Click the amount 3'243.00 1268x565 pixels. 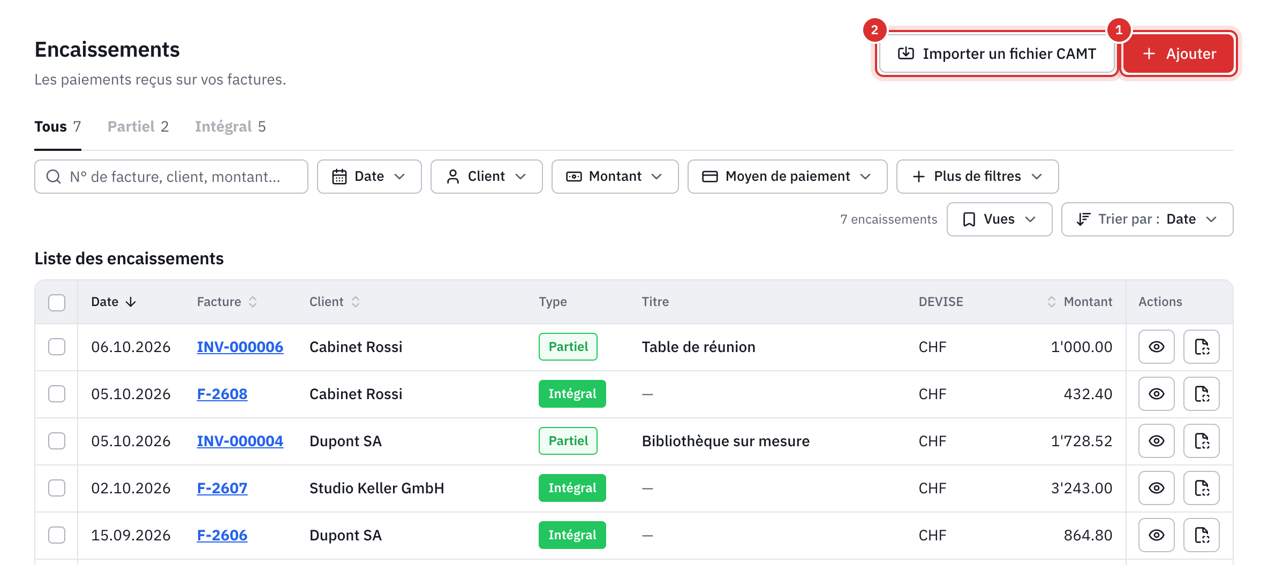[1081, 488]
